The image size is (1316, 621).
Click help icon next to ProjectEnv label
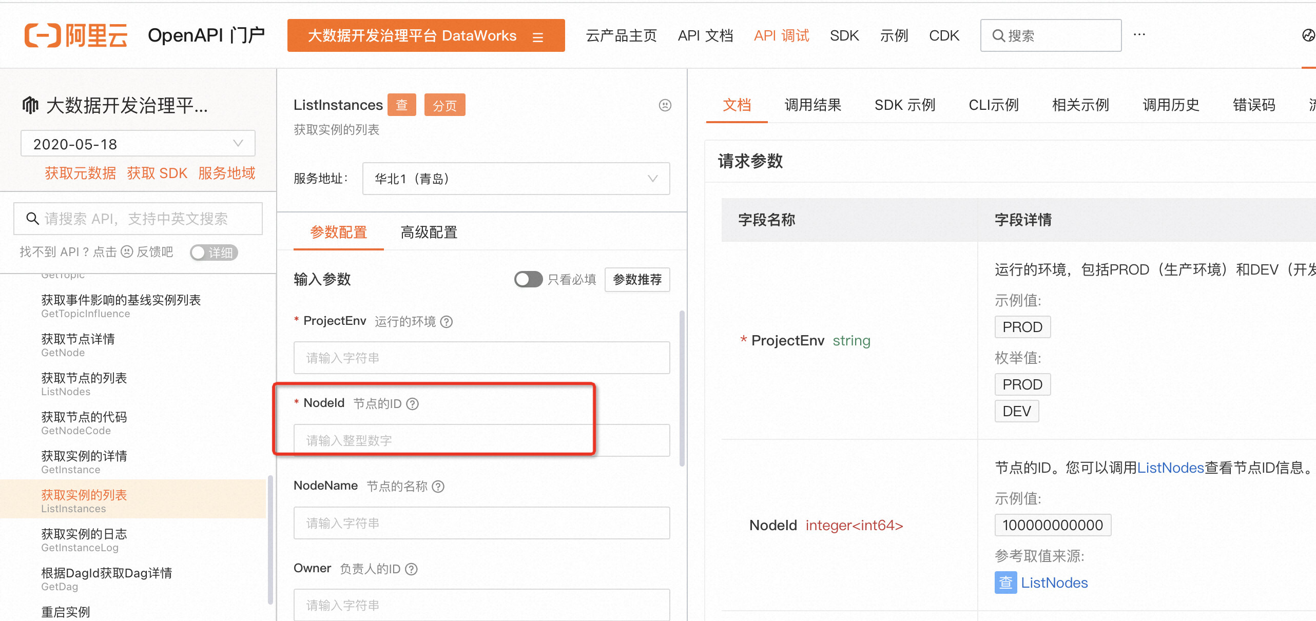click(x=447, y=322)
